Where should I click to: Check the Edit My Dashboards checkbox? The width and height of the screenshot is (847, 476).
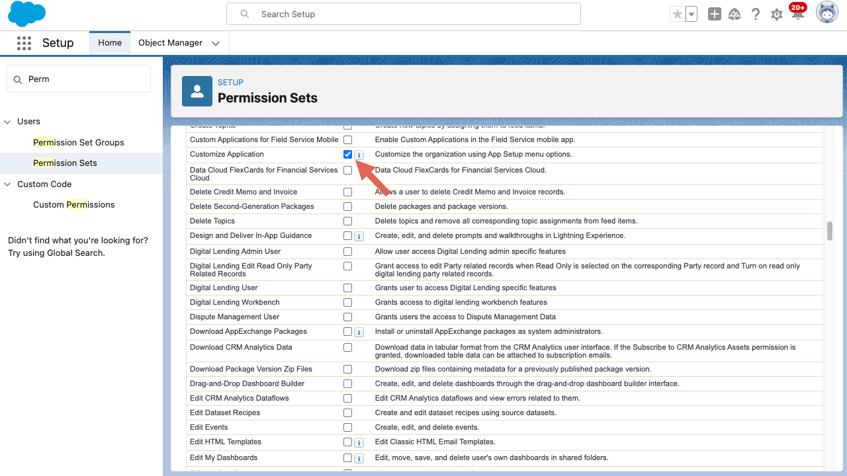click(x=347, y=457)
